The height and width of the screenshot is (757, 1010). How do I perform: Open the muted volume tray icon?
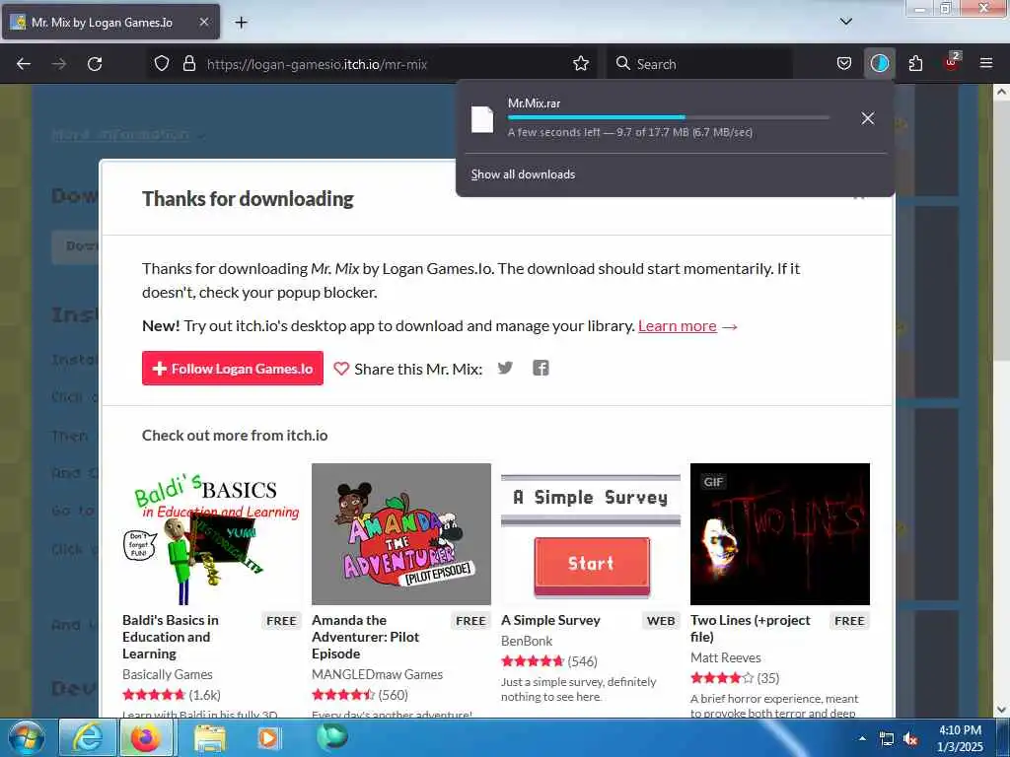[x=910, y=739]
